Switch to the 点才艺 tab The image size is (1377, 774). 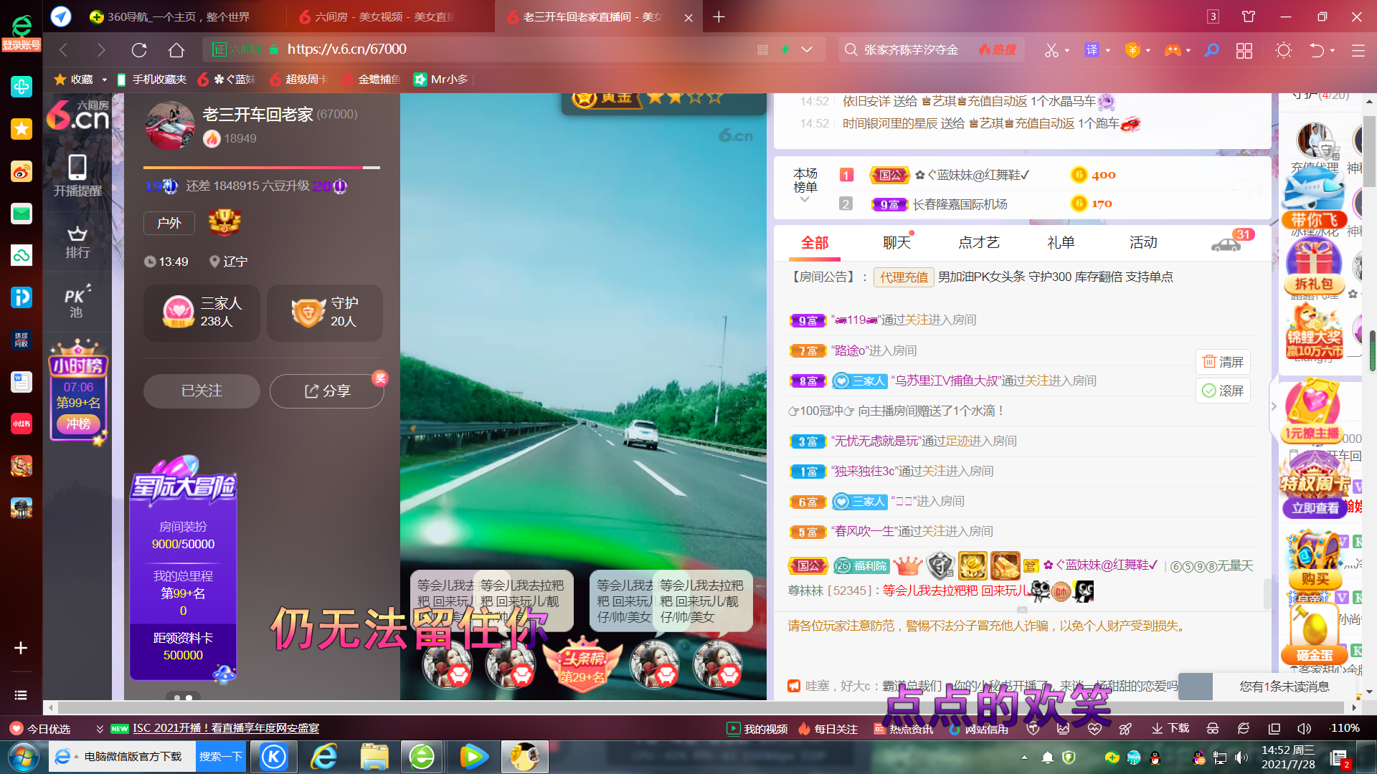tap(978, 243)
